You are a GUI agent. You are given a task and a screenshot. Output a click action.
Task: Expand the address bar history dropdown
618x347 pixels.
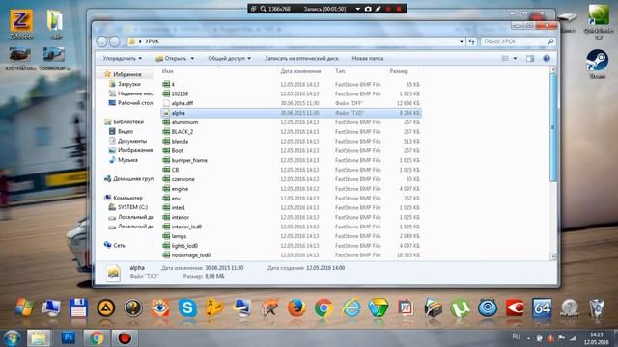pyautogui.click(x=462, y=41)
